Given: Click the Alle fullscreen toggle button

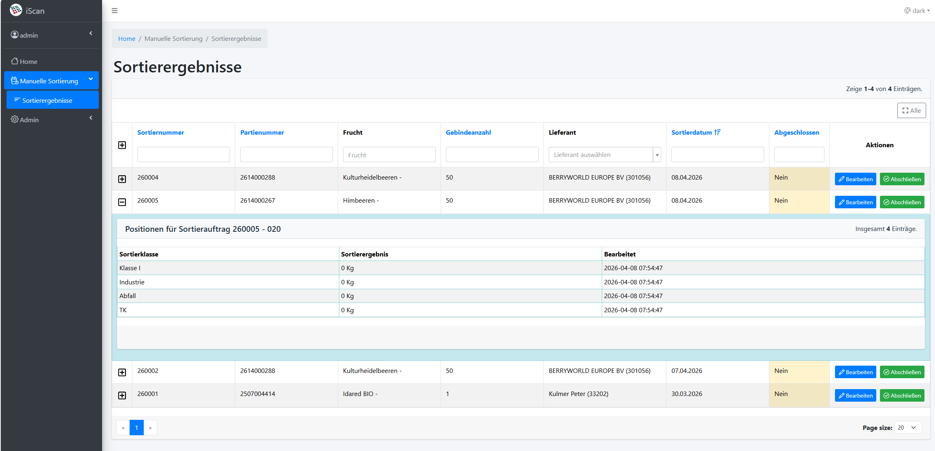Looking at the screenshot, I should pos(911,110).
